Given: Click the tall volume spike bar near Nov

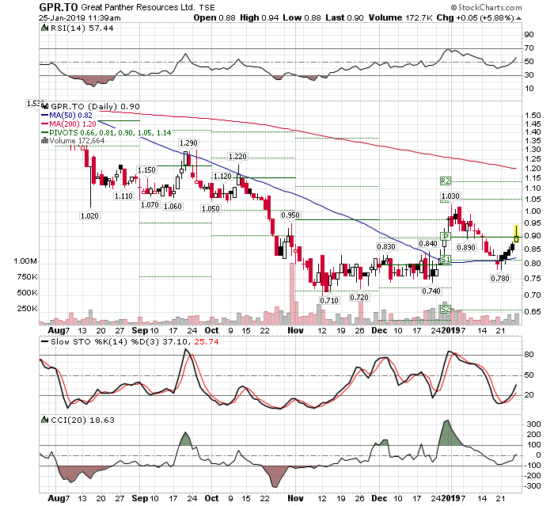Looking at the screenshot, I should (x=292, y=294).
